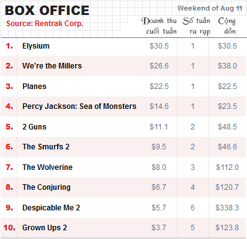Open The Conjuring entry
Image resolution: width=247 pixels, height=239 pixels.
pos(47,187)
